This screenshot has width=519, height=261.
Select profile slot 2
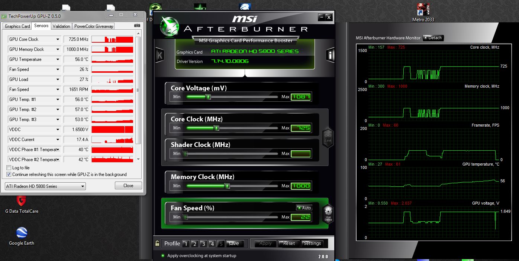point(194,244)
